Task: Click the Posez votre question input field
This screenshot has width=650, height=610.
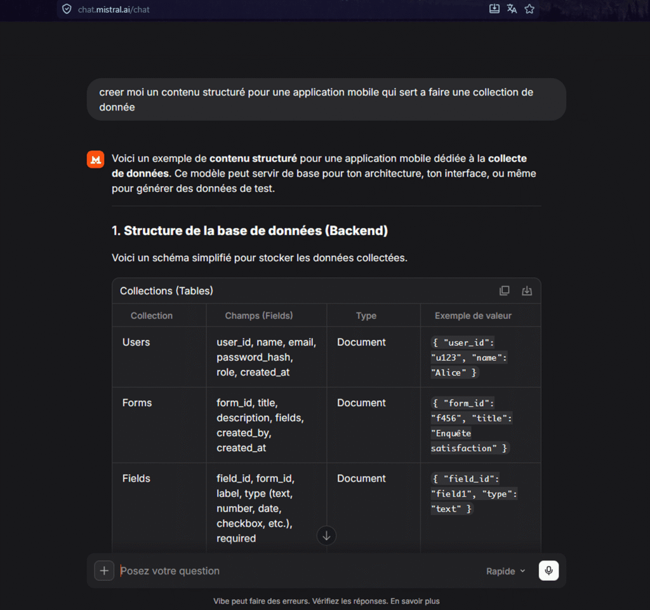Action: [298, 571]
